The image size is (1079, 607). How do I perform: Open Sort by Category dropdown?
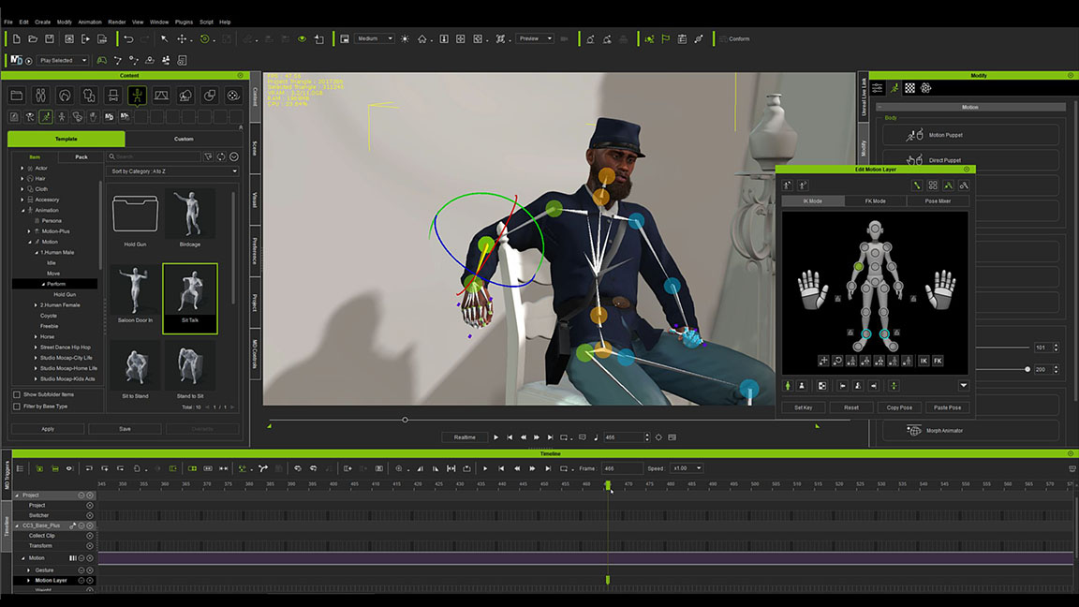[x=172, y=171]
